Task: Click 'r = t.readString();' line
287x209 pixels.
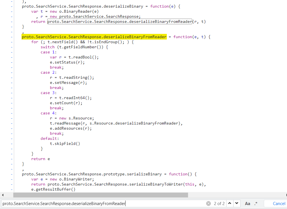Action: tap(72, 78)
